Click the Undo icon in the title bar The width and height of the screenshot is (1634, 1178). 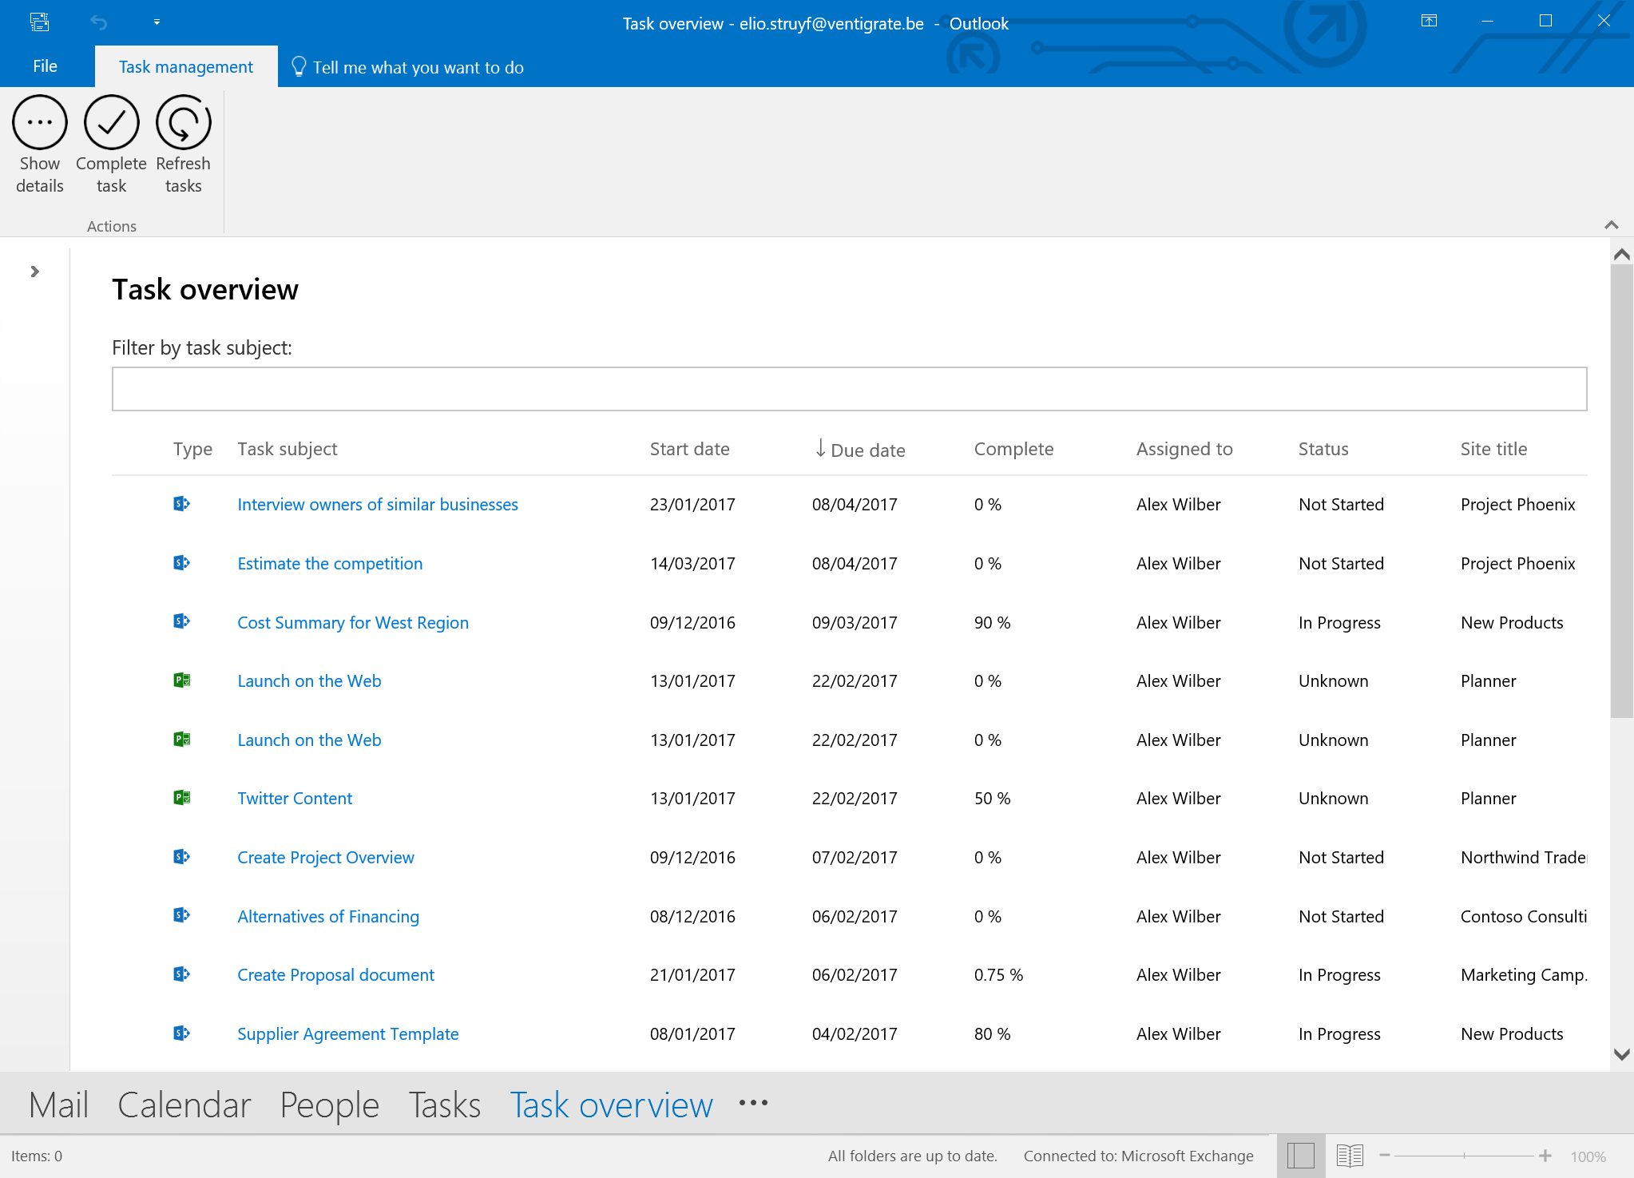(98, 22)
